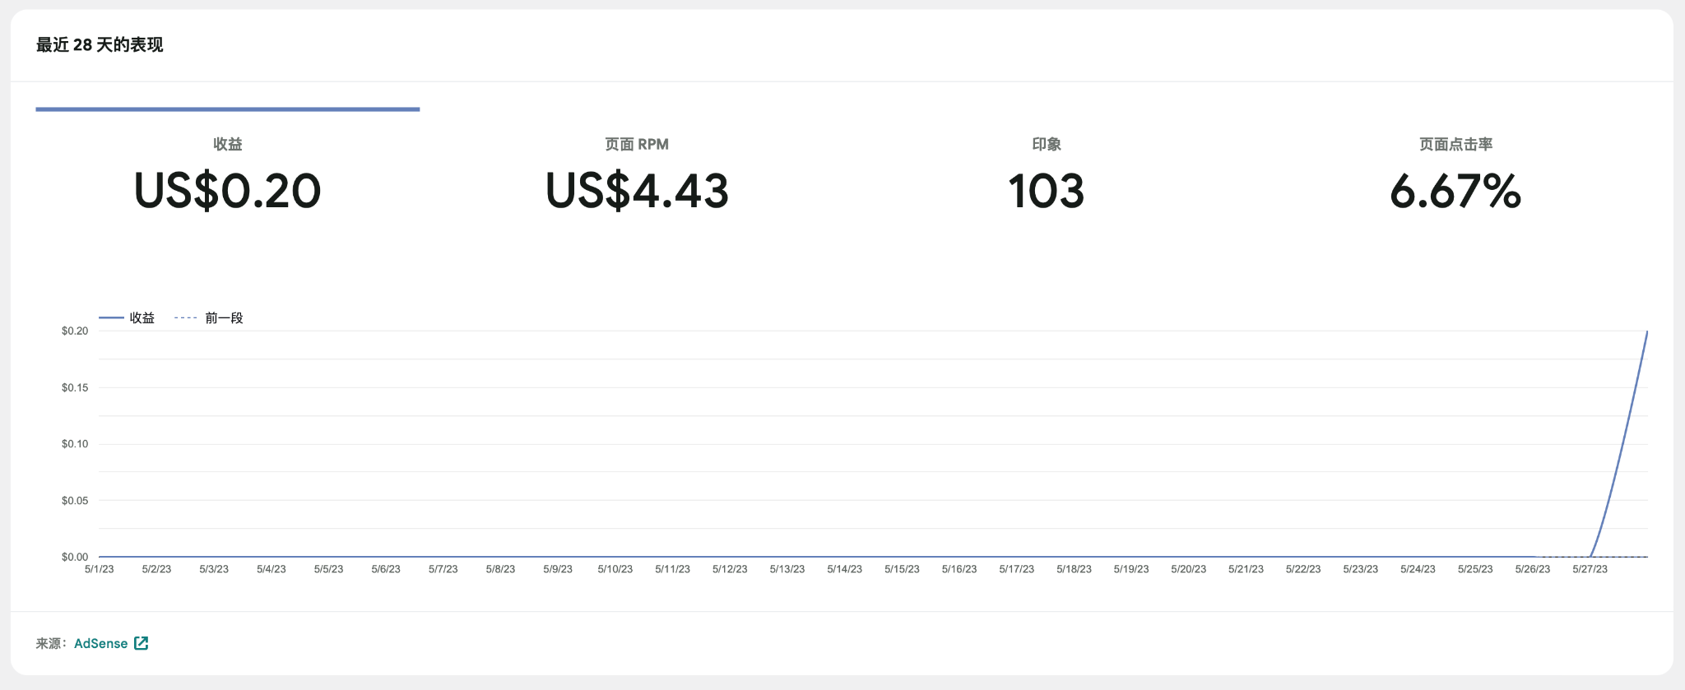Open the AdSense external link icon
This screenshot has width=1685, height=690.
click(142, 643)
